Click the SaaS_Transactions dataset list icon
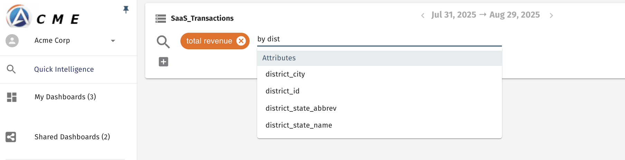This screenshot has height=160, width=625. (161, 19)
